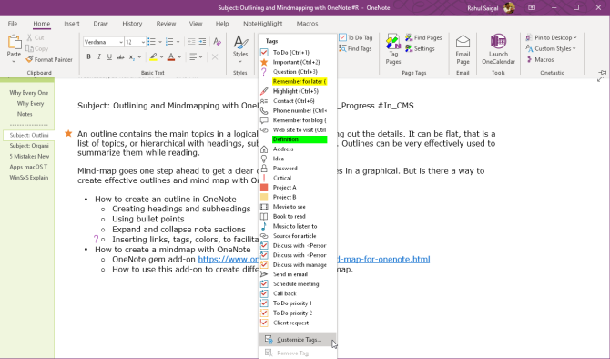The image size is (610, 359).
Task: Open the Macros button in Onetastic group
Action: tap(540, 59)
